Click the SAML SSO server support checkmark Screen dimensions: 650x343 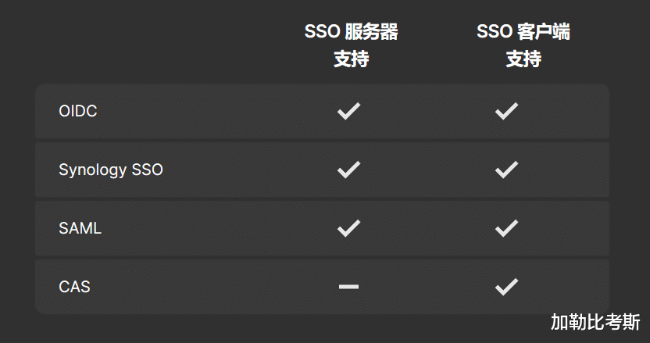pos(348,228)
